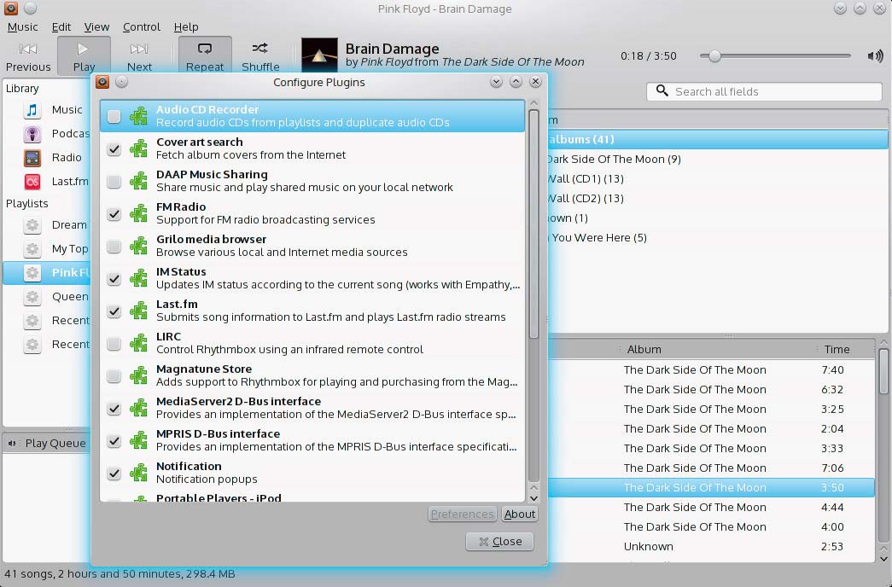Click the Play Queue speaker icon

pyautogui.click(x=12, y=443)
